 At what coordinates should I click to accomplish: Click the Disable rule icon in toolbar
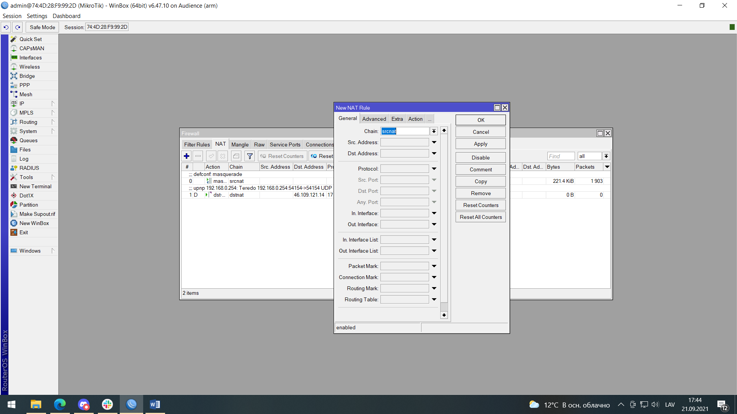(x=223, y=156)
